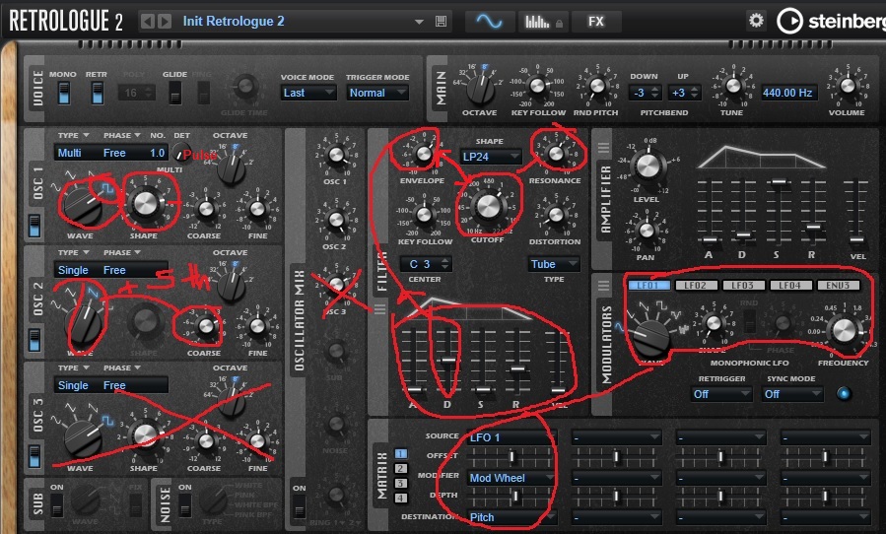
Task: Click the Amplifier section menu icon
Action: click(x=603, y=149)
